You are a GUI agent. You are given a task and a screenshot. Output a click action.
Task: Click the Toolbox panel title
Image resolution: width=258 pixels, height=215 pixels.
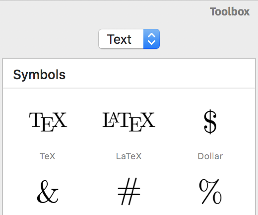click(x=230, y=11)
